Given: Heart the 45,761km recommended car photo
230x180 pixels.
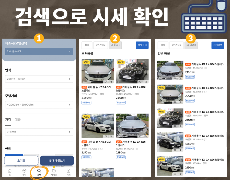Looking at the screenshot, I should [106, 137].
